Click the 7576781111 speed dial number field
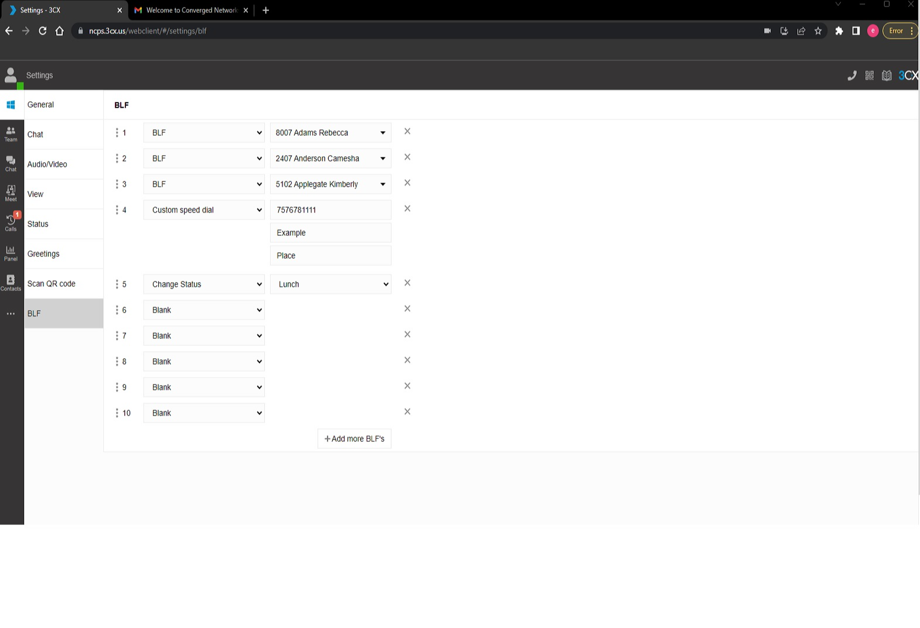Image resolution: width=920 pixels, height=628 pixels. [330, 210]
